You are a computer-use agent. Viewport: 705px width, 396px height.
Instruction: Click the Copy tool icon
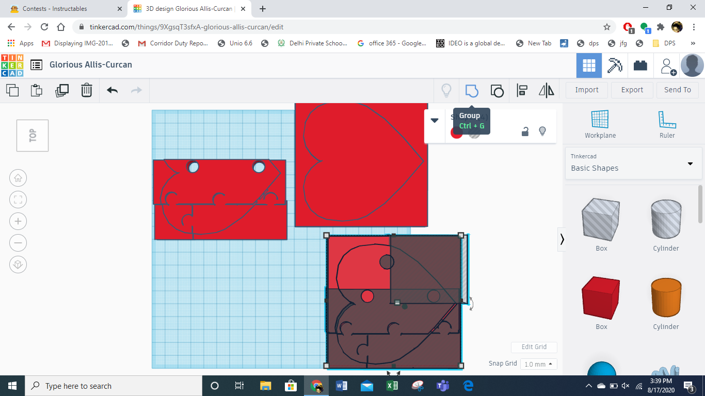(x=12, y=90)
